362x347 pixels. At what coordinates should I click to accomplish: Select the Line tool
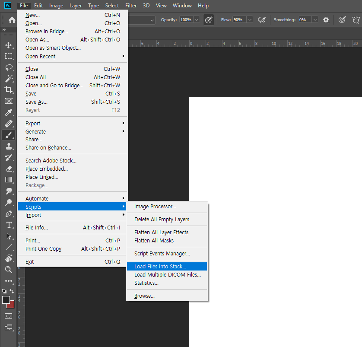click(x=9, y=248)
